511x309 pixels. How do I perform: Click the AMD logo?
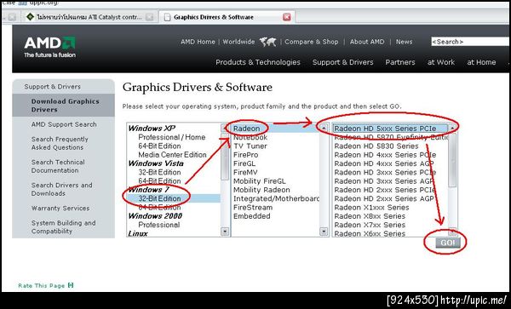tap(50, 47)
